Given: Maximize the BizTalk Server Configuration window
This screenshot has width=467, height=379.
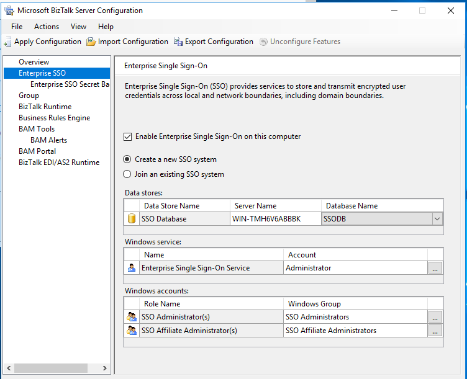Looking at the screenshot, I should (x=422, y=11).
